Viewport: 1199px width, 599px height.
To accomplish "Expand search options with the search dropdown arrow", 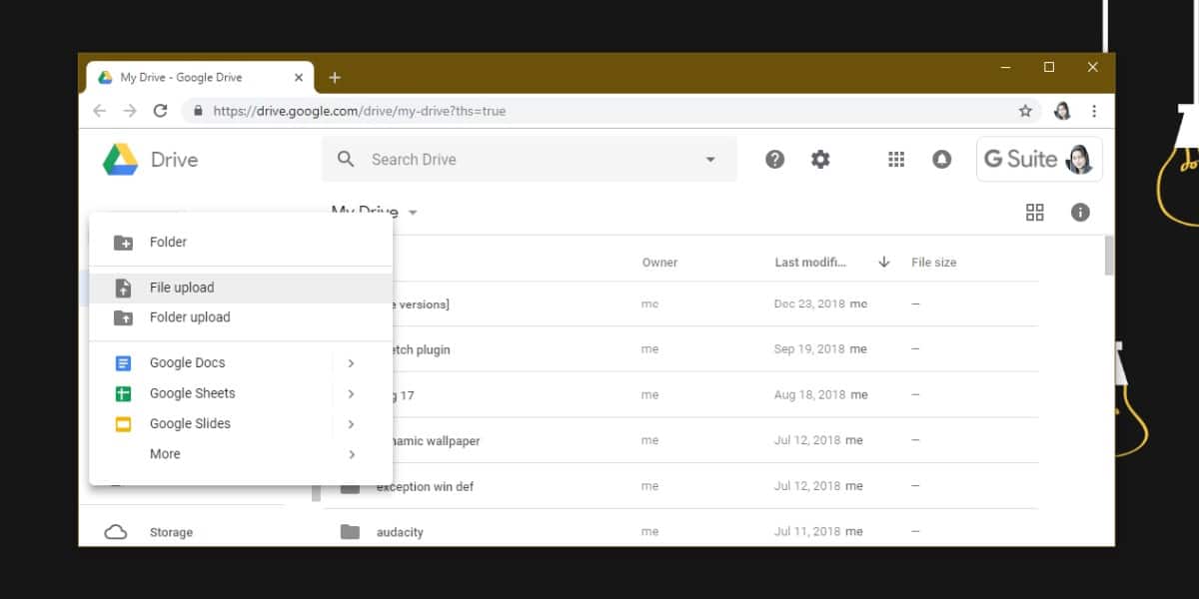I will [709, 159].
